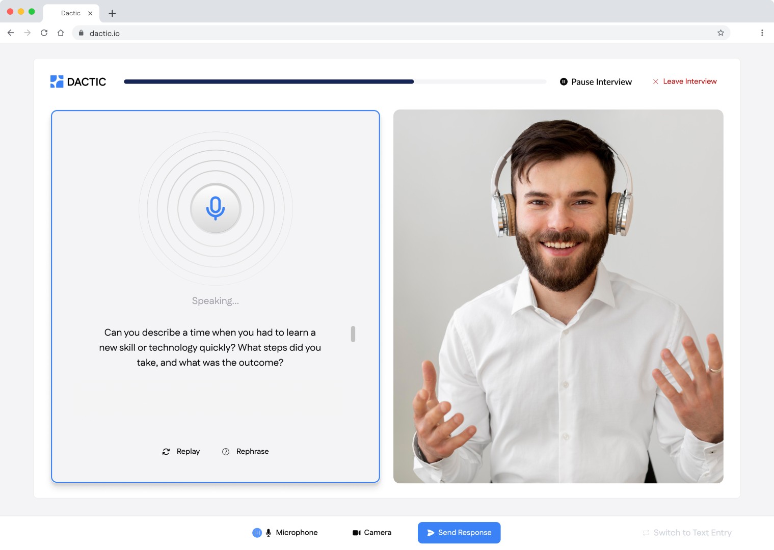This screenshot has width=774, height=550.
Task: Reload the browser page
Action: [44, 33]
